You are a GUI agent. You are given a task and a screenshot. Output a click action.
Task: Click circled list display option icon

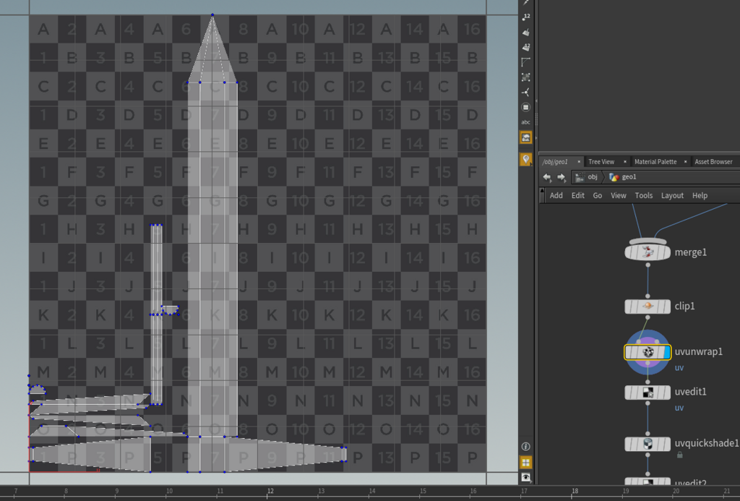pos(526,107)
